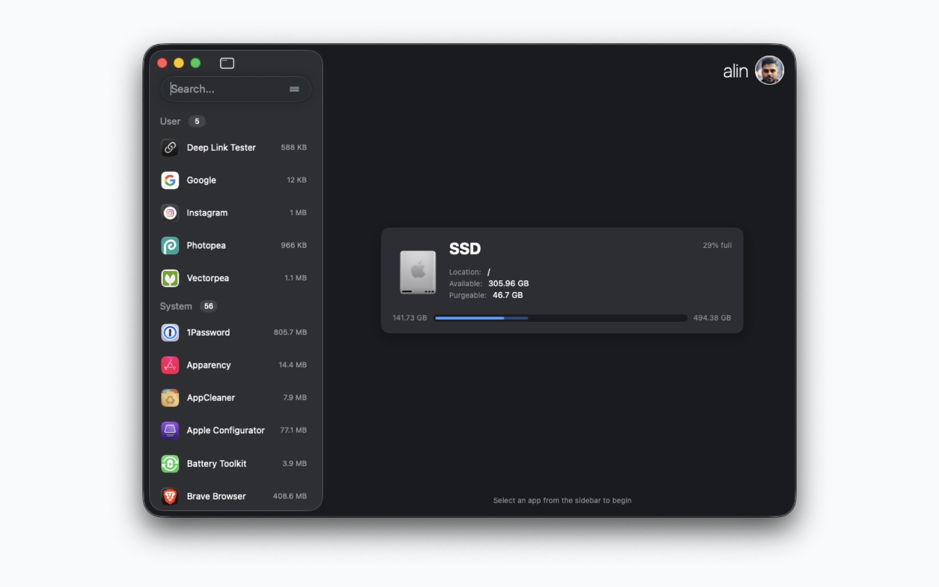Image resolution: width=939 pixels, height=587 pixels.
Task: Click the SSD drive icon
Action: tap(418, 272)
